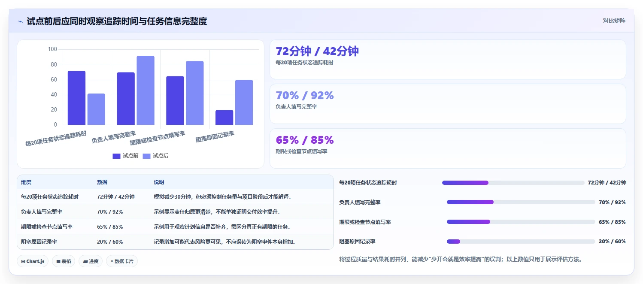Toggle the 试点前 legend entry
Viewport: 643px width, 284px height.
click(x=125, y=156)
